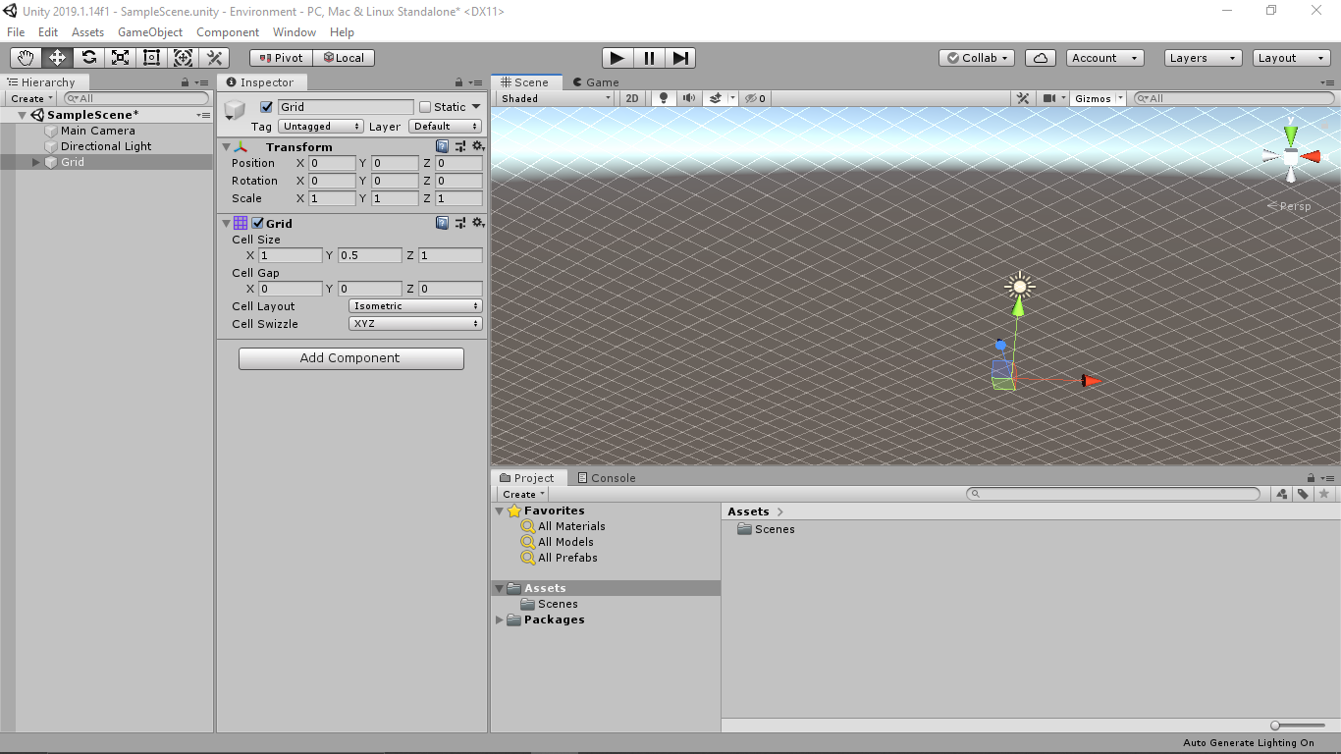Open the Layers dropdown
1341x754 pixels.
pos(1204,58)
